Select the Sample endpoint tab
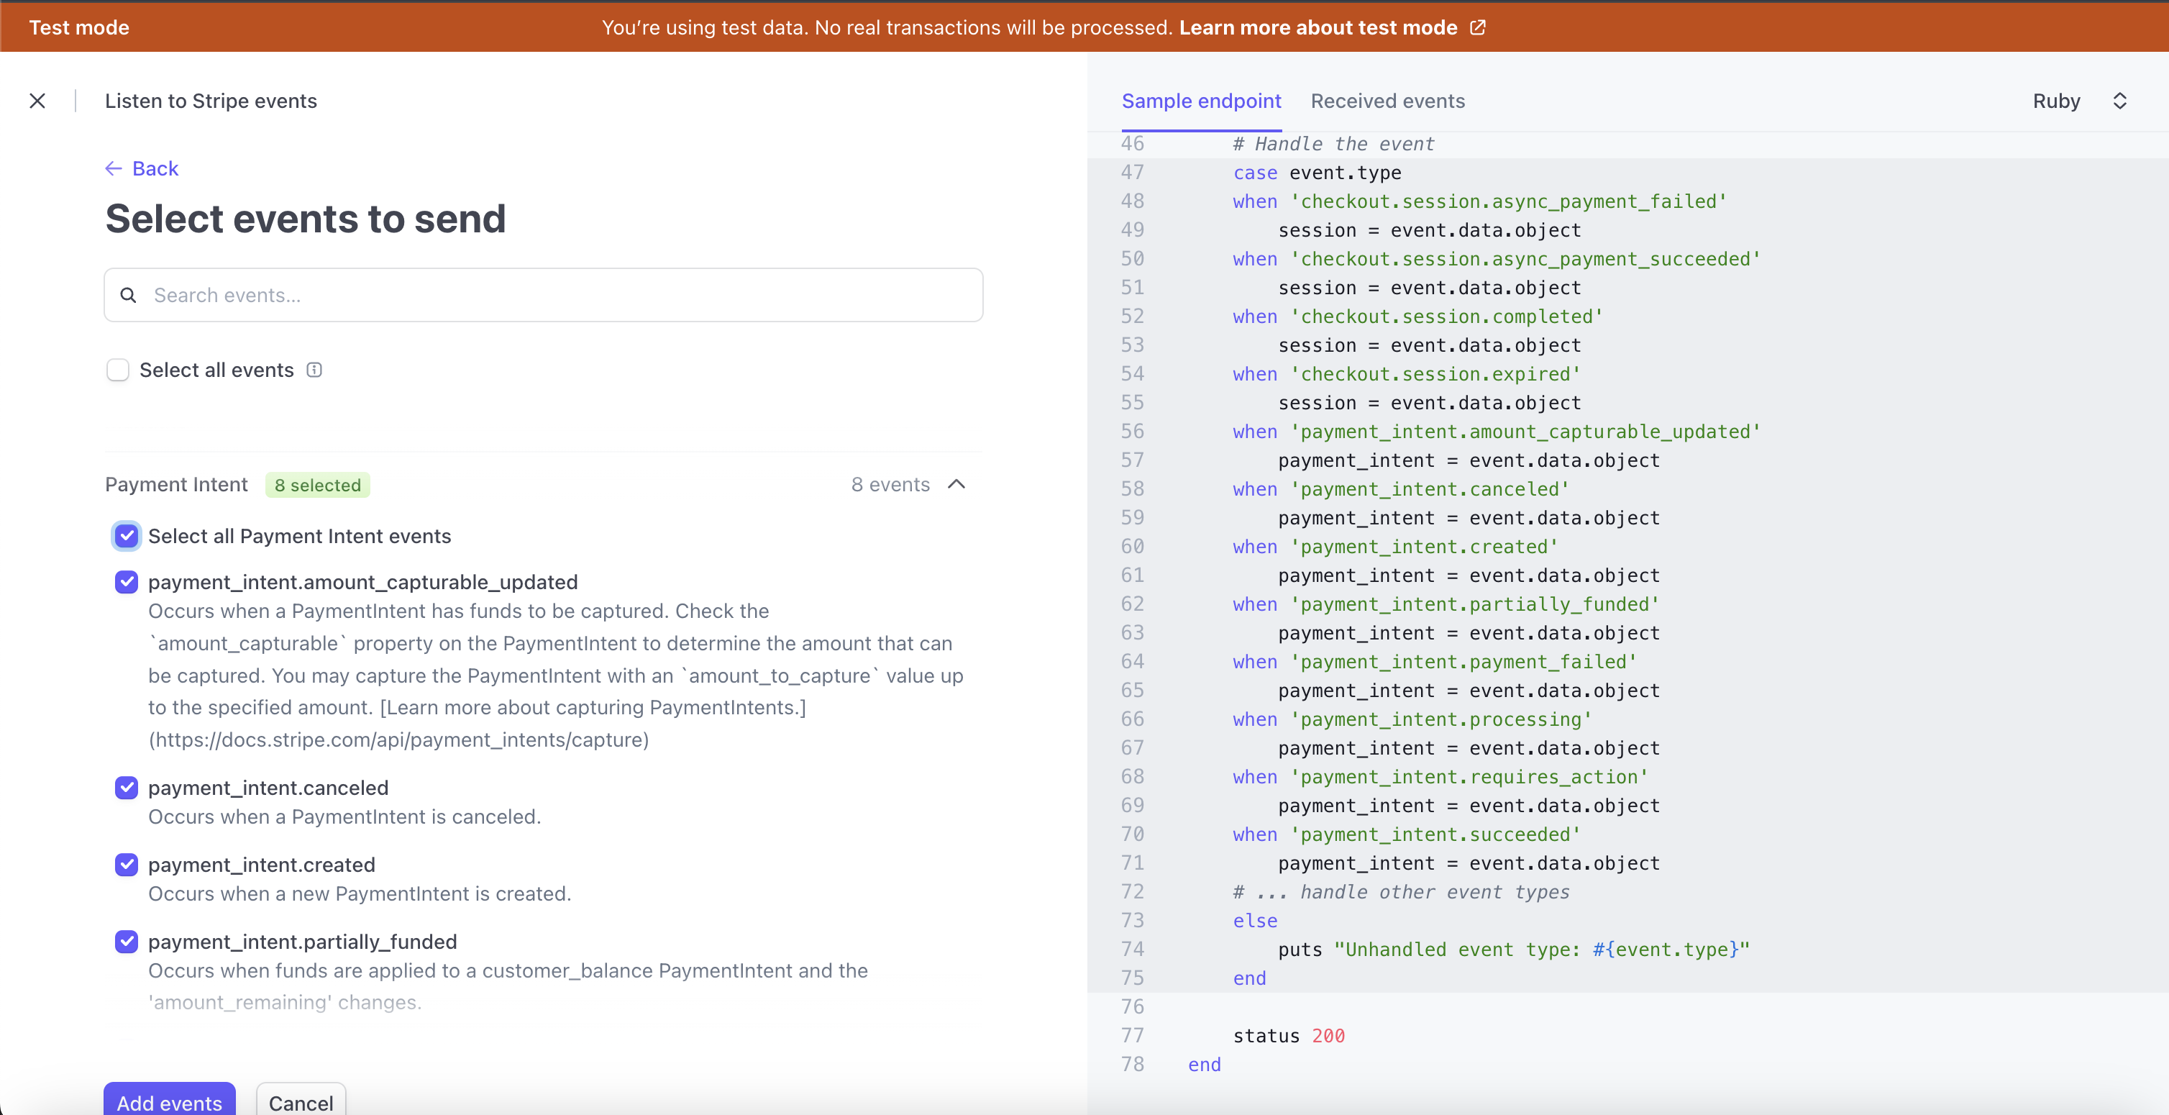The height and width of the screenshot is (1115, 2169). coord(1201,101)
